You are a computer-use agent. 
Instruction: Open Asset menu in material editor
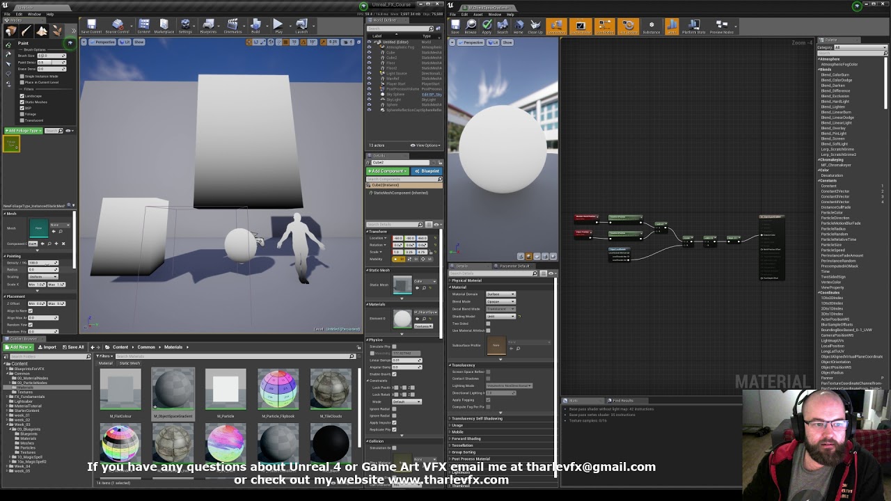(478, 14)
